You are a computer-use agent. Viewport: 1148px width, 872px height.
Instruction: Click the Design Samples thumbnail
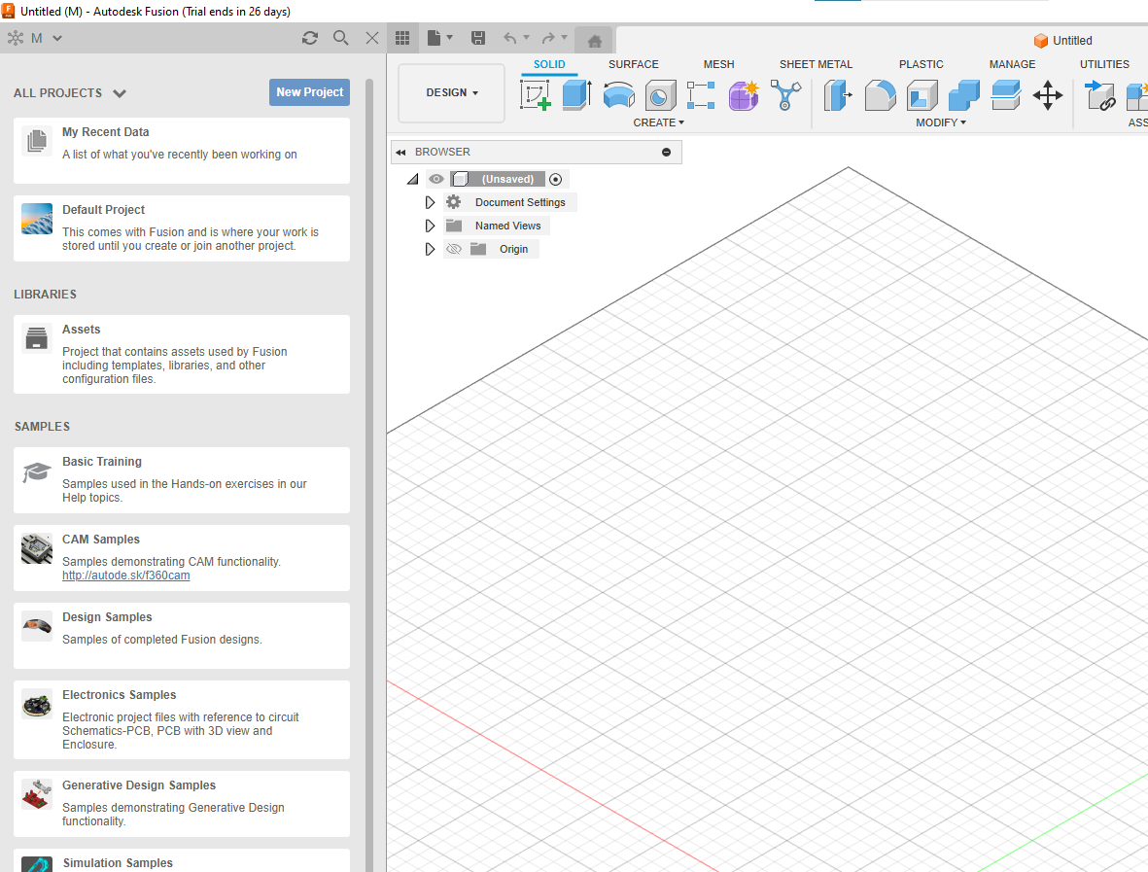(37, 626)
